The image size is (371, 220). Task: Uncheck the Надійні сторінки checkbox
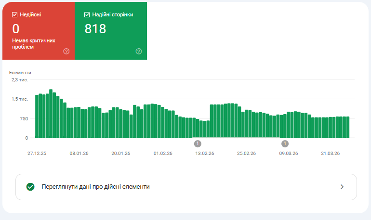coord(87,14)
